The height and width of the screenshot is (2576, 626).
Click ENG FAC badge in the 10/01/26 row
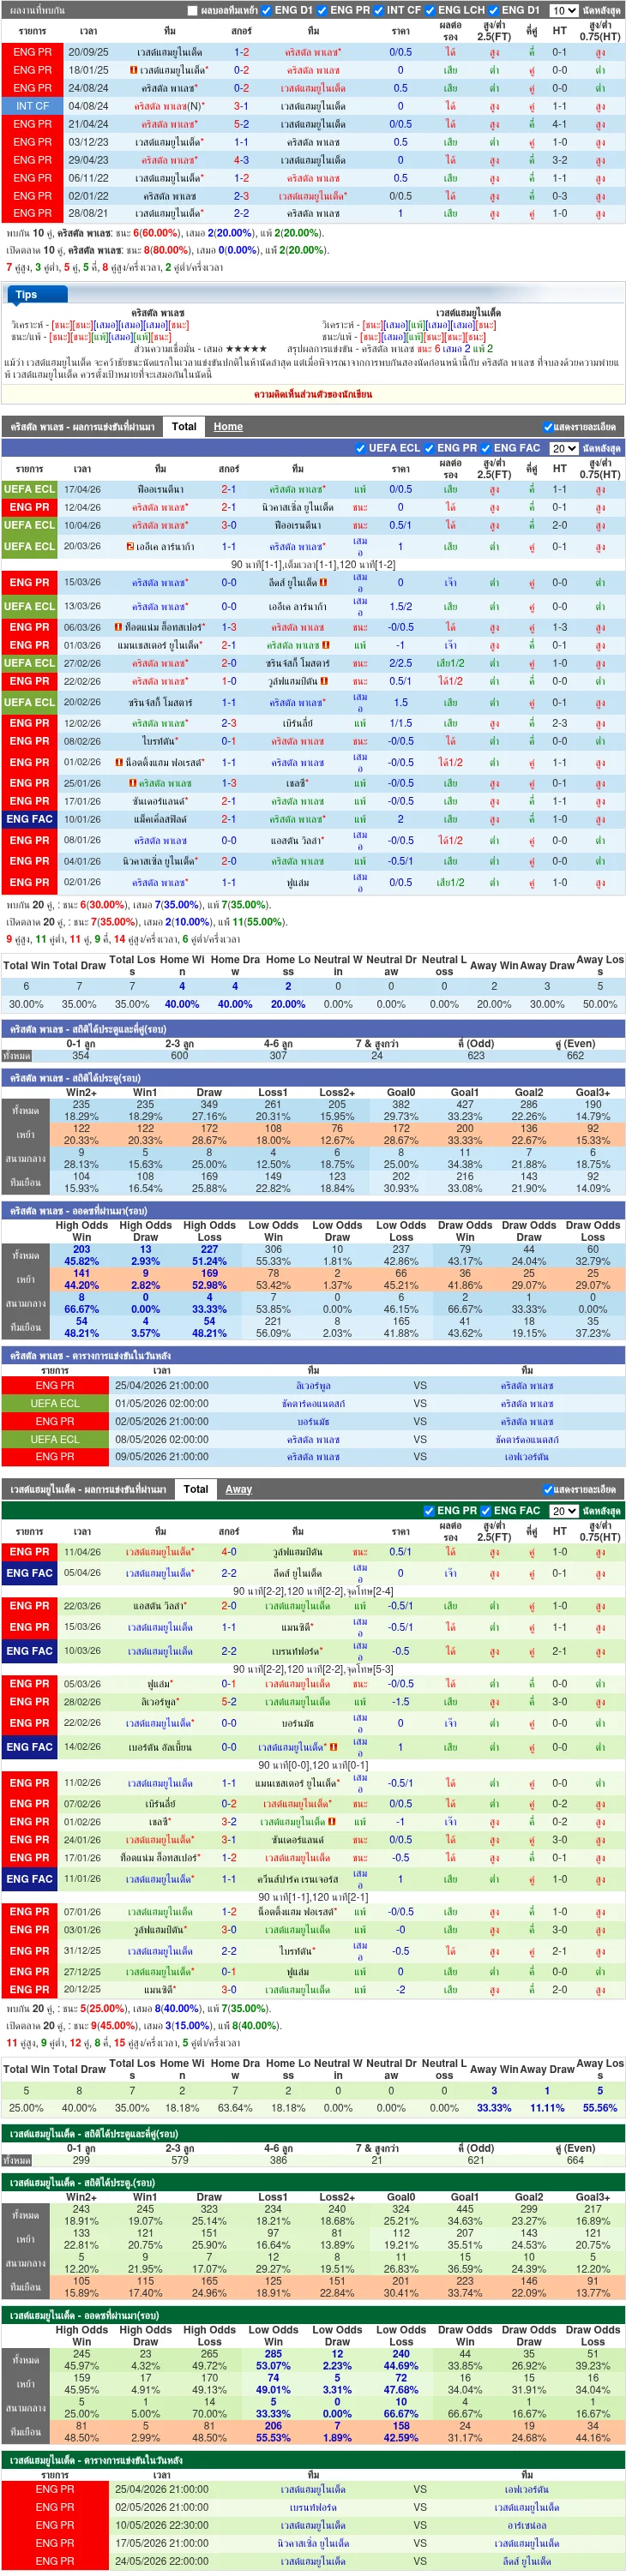[x=29, y=819]
